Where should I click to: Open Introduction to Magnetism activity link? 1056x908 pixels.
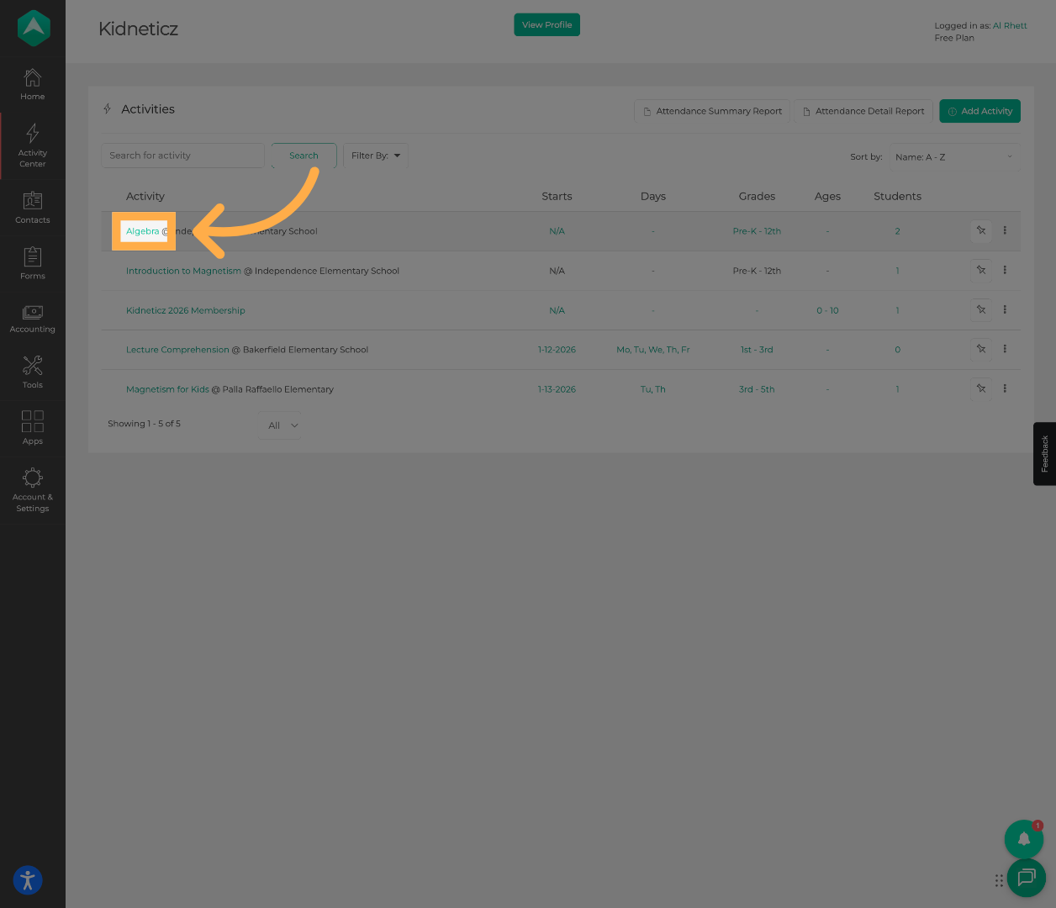pyautogui.click(x=183, y=271)
